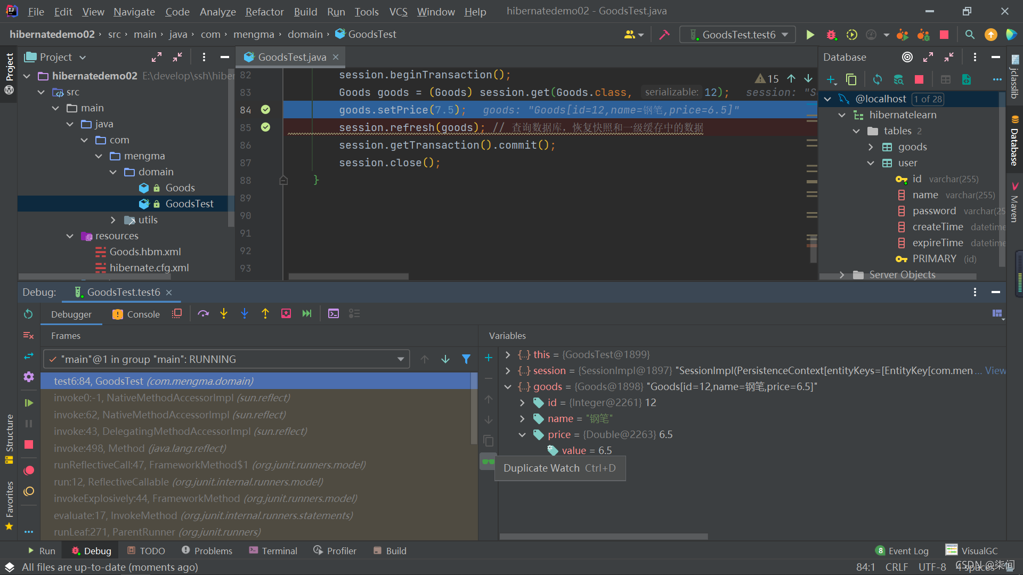
Task: Collapse resources folder in project tree
Action: click(70, 236)
